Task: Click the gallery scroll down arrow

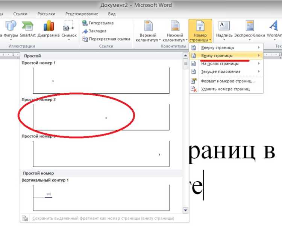Action: [x=185, y=210]
